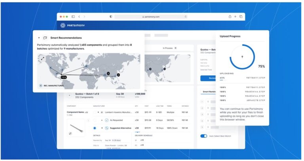
Task: Open the Smart Ranking tab
Action: click(x=209, y=92)
